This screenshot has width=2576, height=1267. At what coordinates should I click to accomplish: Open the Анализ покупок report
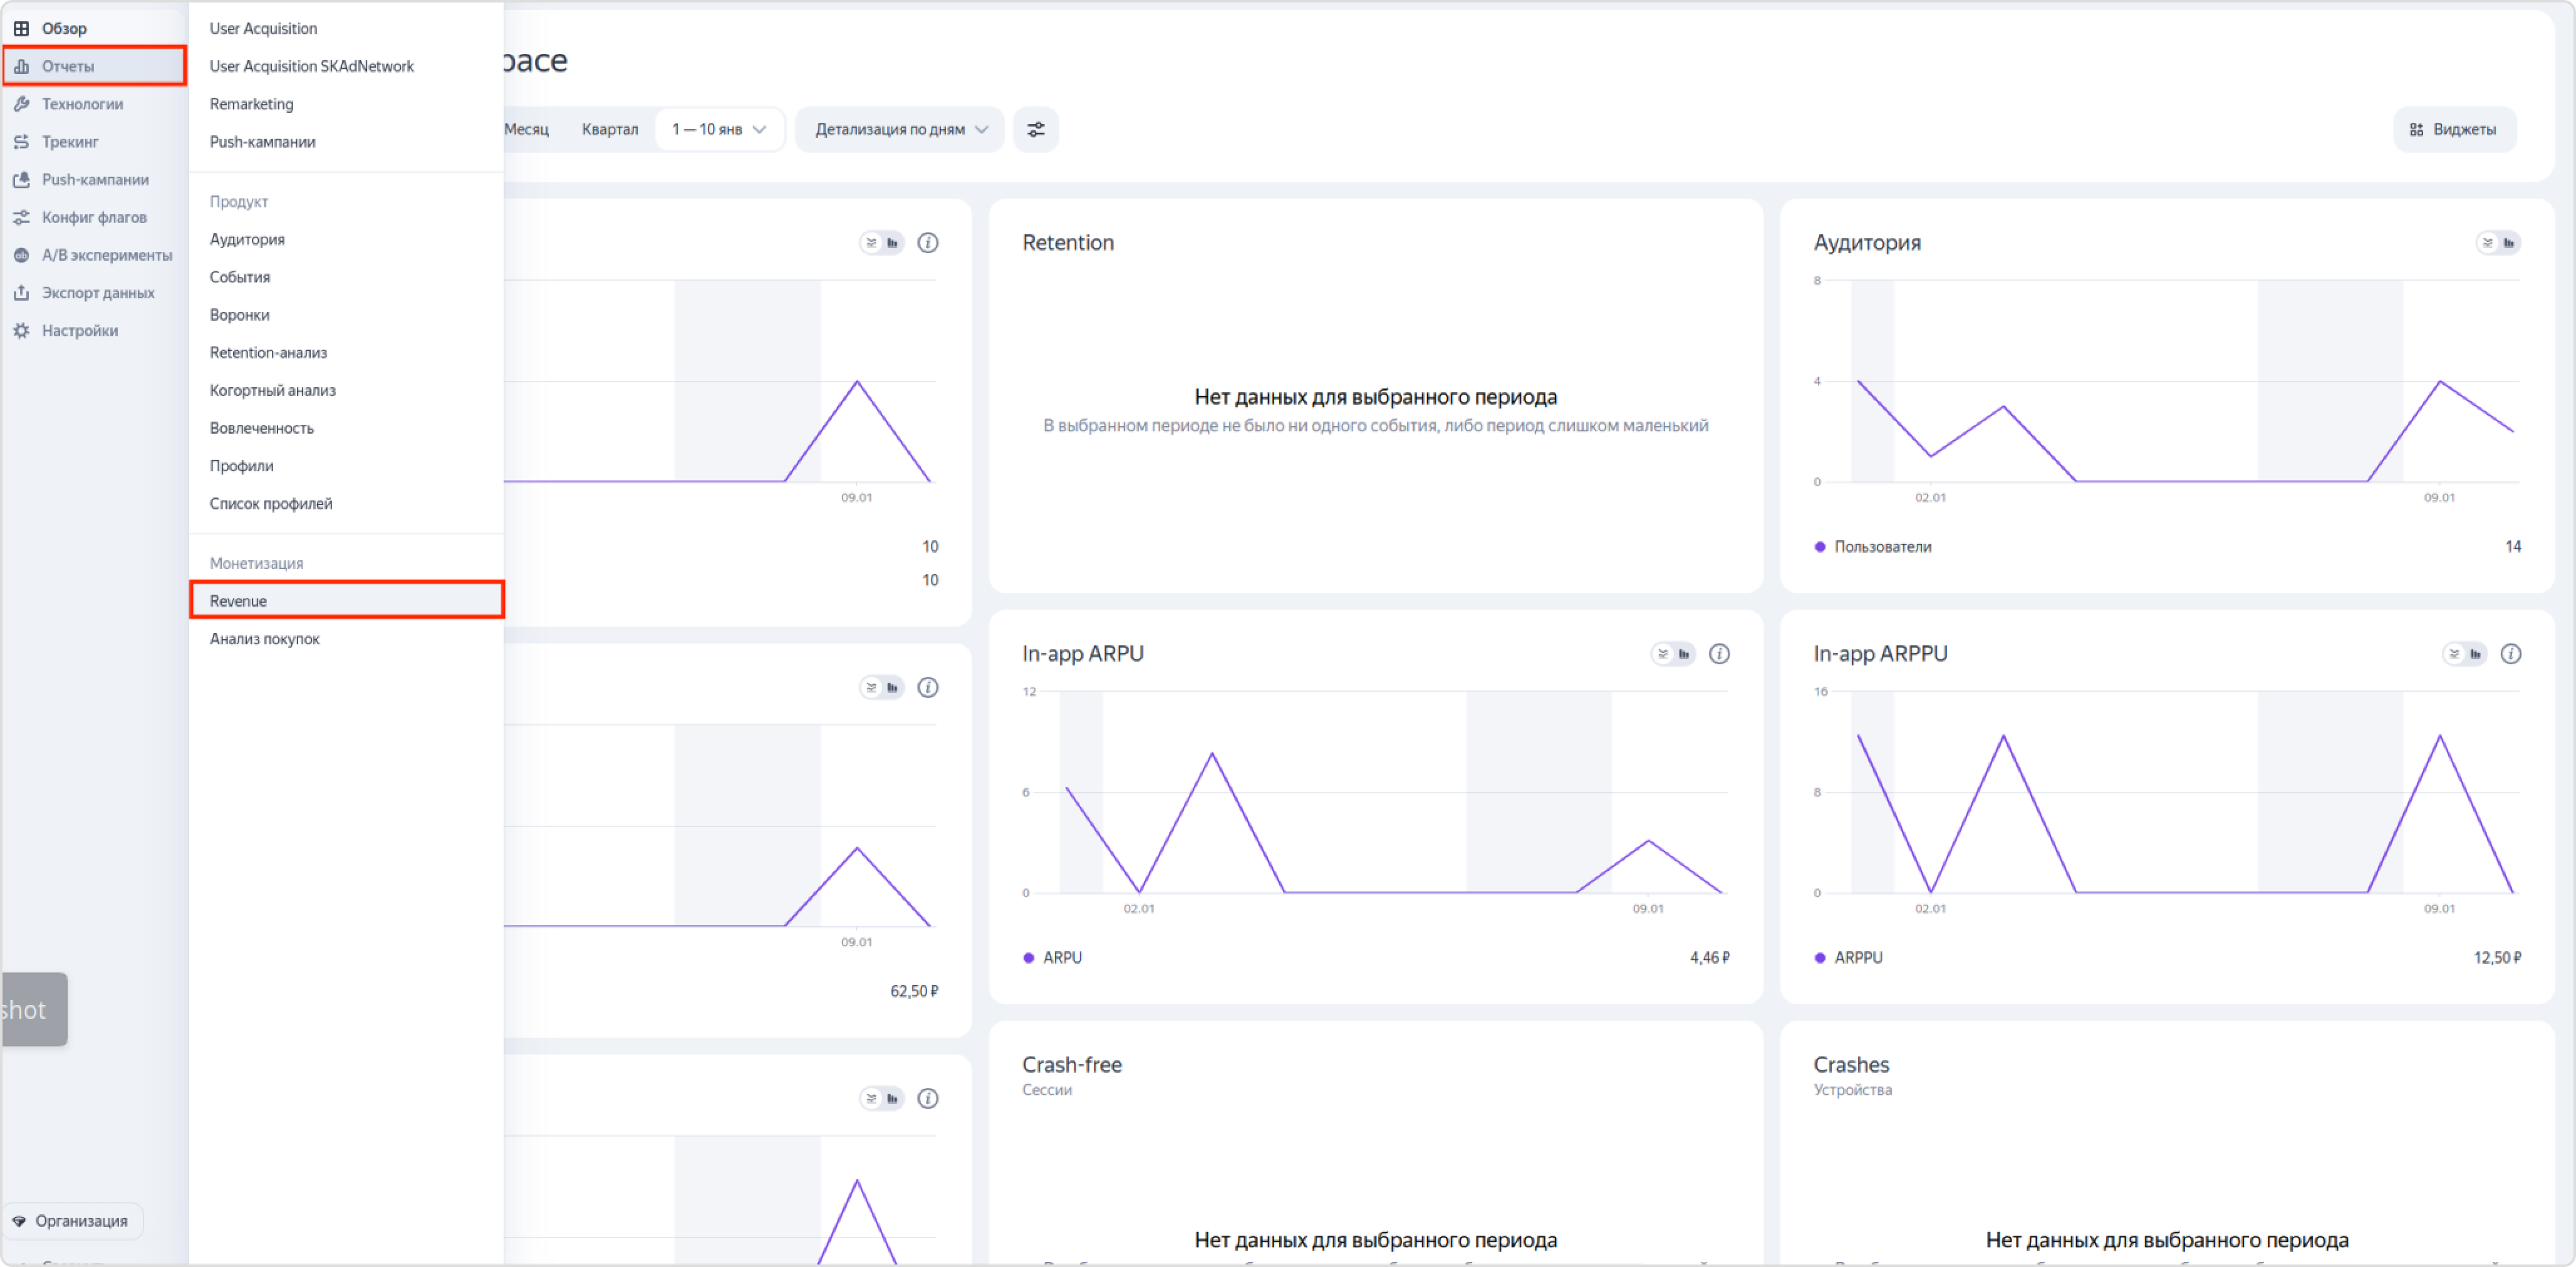point(264,639)
